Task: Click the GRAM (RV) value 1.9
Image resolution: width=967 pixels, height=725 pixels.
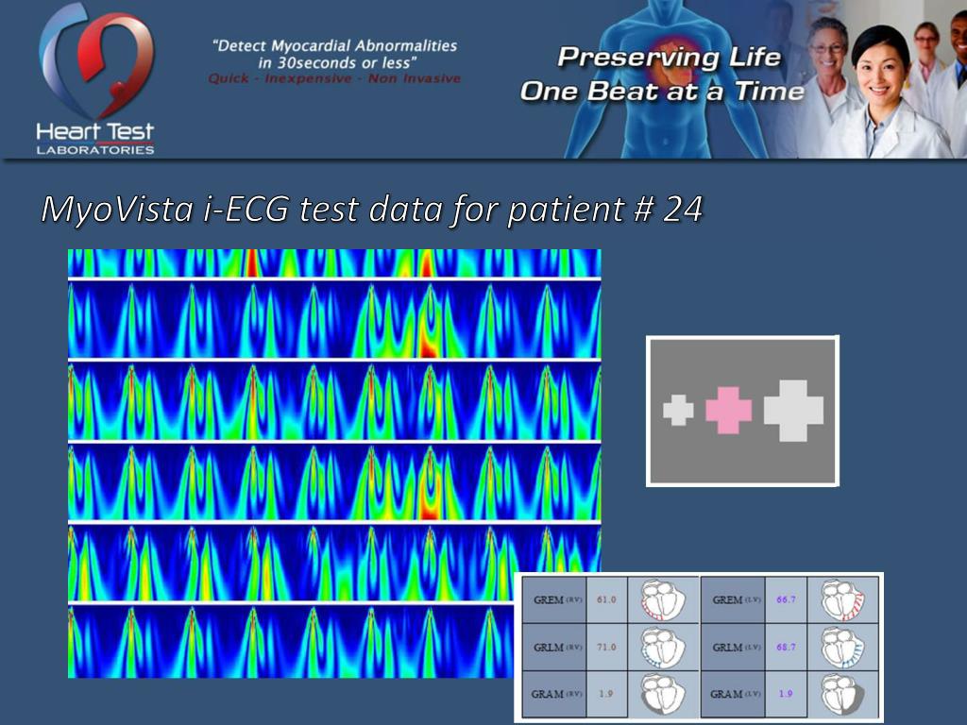Action: tap(606, 694)
